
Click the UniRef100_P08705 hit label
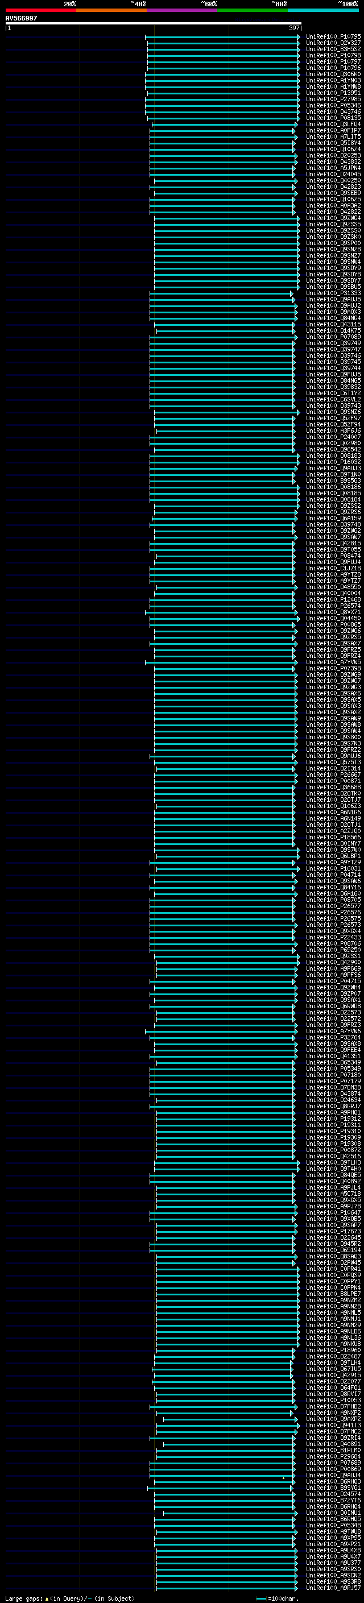point(333,900)
